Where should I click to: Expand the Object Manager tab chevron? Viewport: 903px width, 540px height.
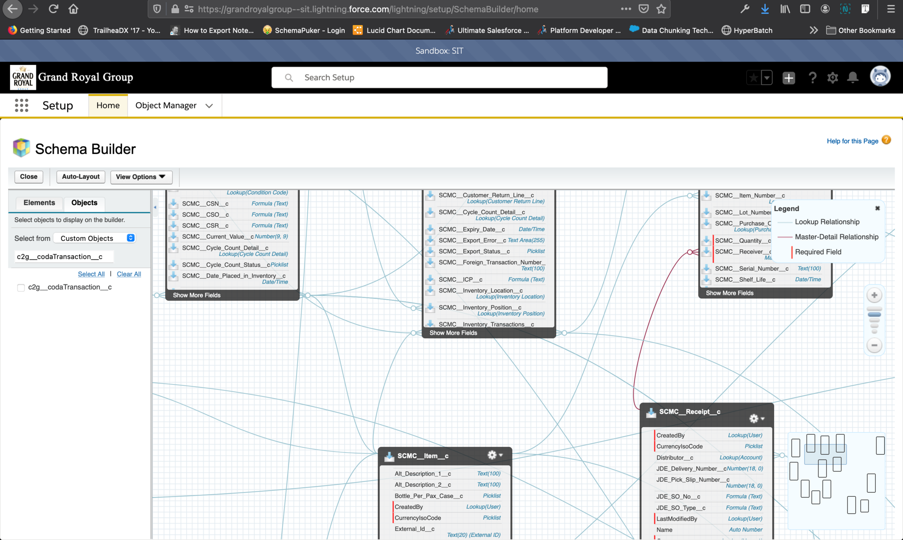click(x=209, y=106)
